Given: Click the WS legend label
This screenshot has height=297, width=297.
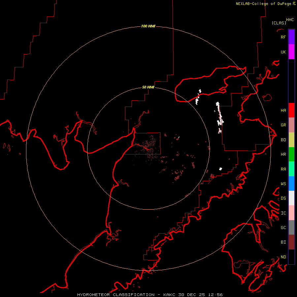Looking at the screenshot, I should tap(283, 184).
